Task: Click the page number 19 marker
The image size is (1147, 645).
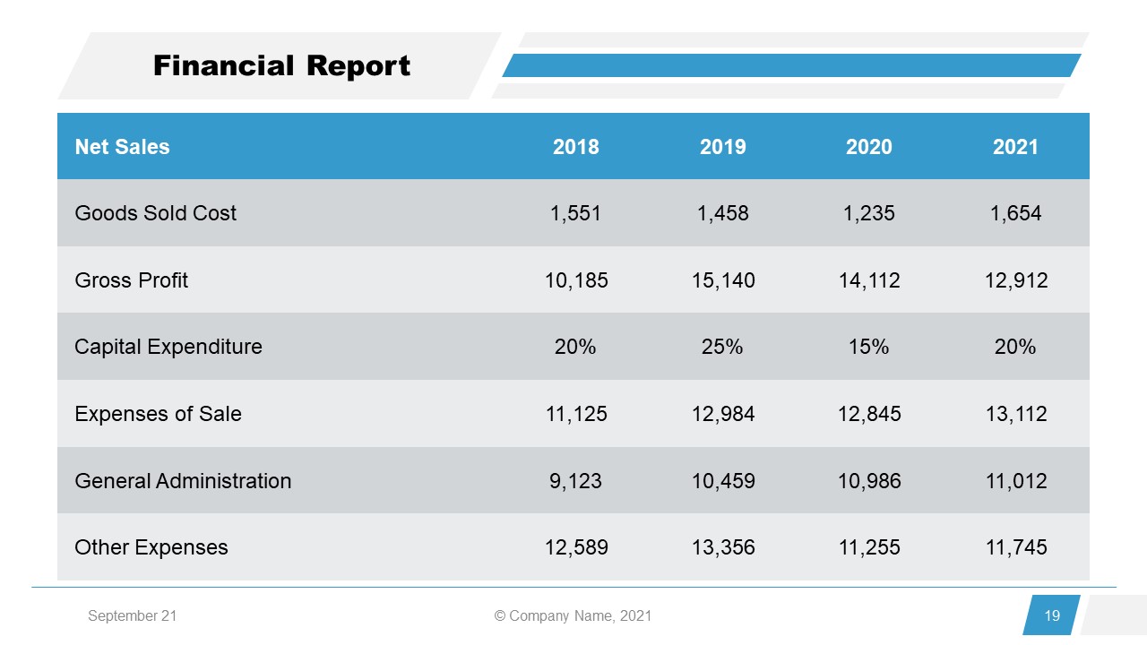Action: click(1051, 615)
